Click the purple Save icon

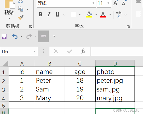[x=4, y=36]
